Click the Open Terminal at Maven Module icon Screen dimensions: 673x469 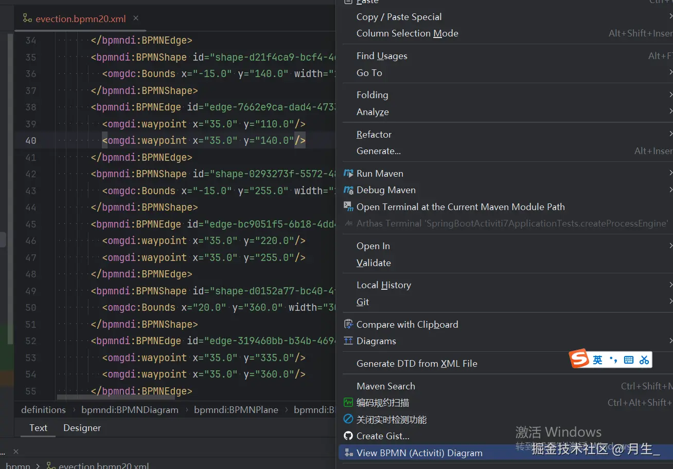(348, 207)
